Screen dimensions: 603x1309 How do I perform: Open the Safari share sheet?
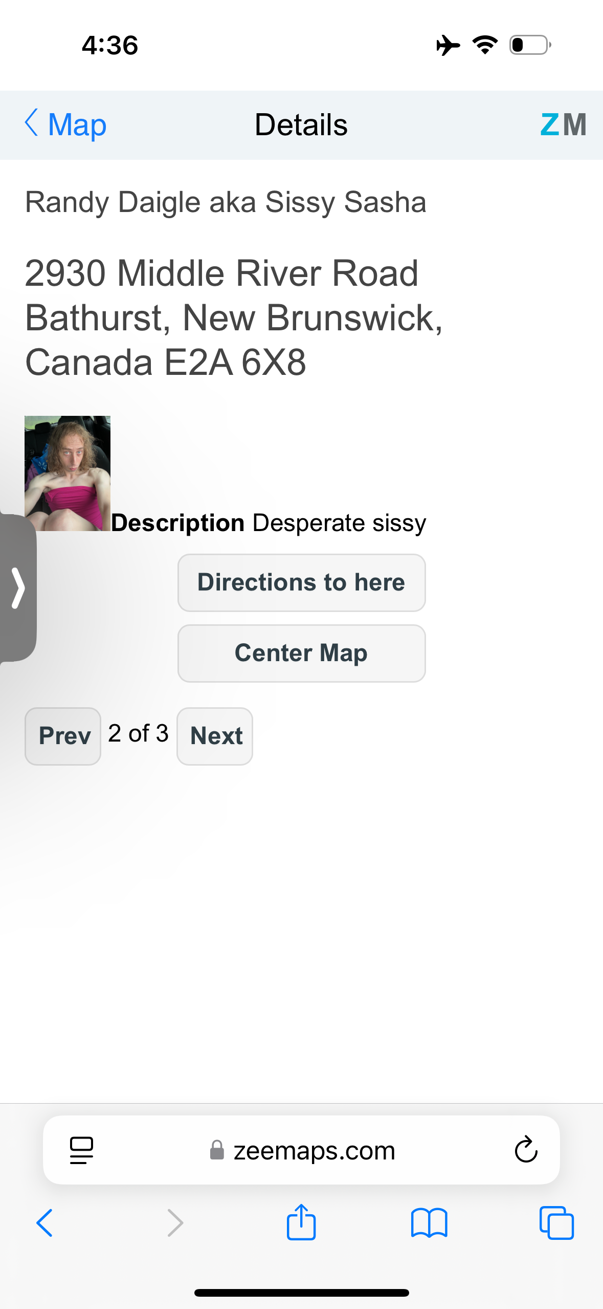[301, 1222]
